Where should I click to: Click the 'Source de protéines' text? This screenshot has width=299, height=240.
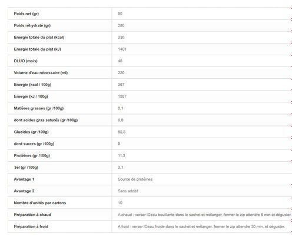tap(135, 179)
